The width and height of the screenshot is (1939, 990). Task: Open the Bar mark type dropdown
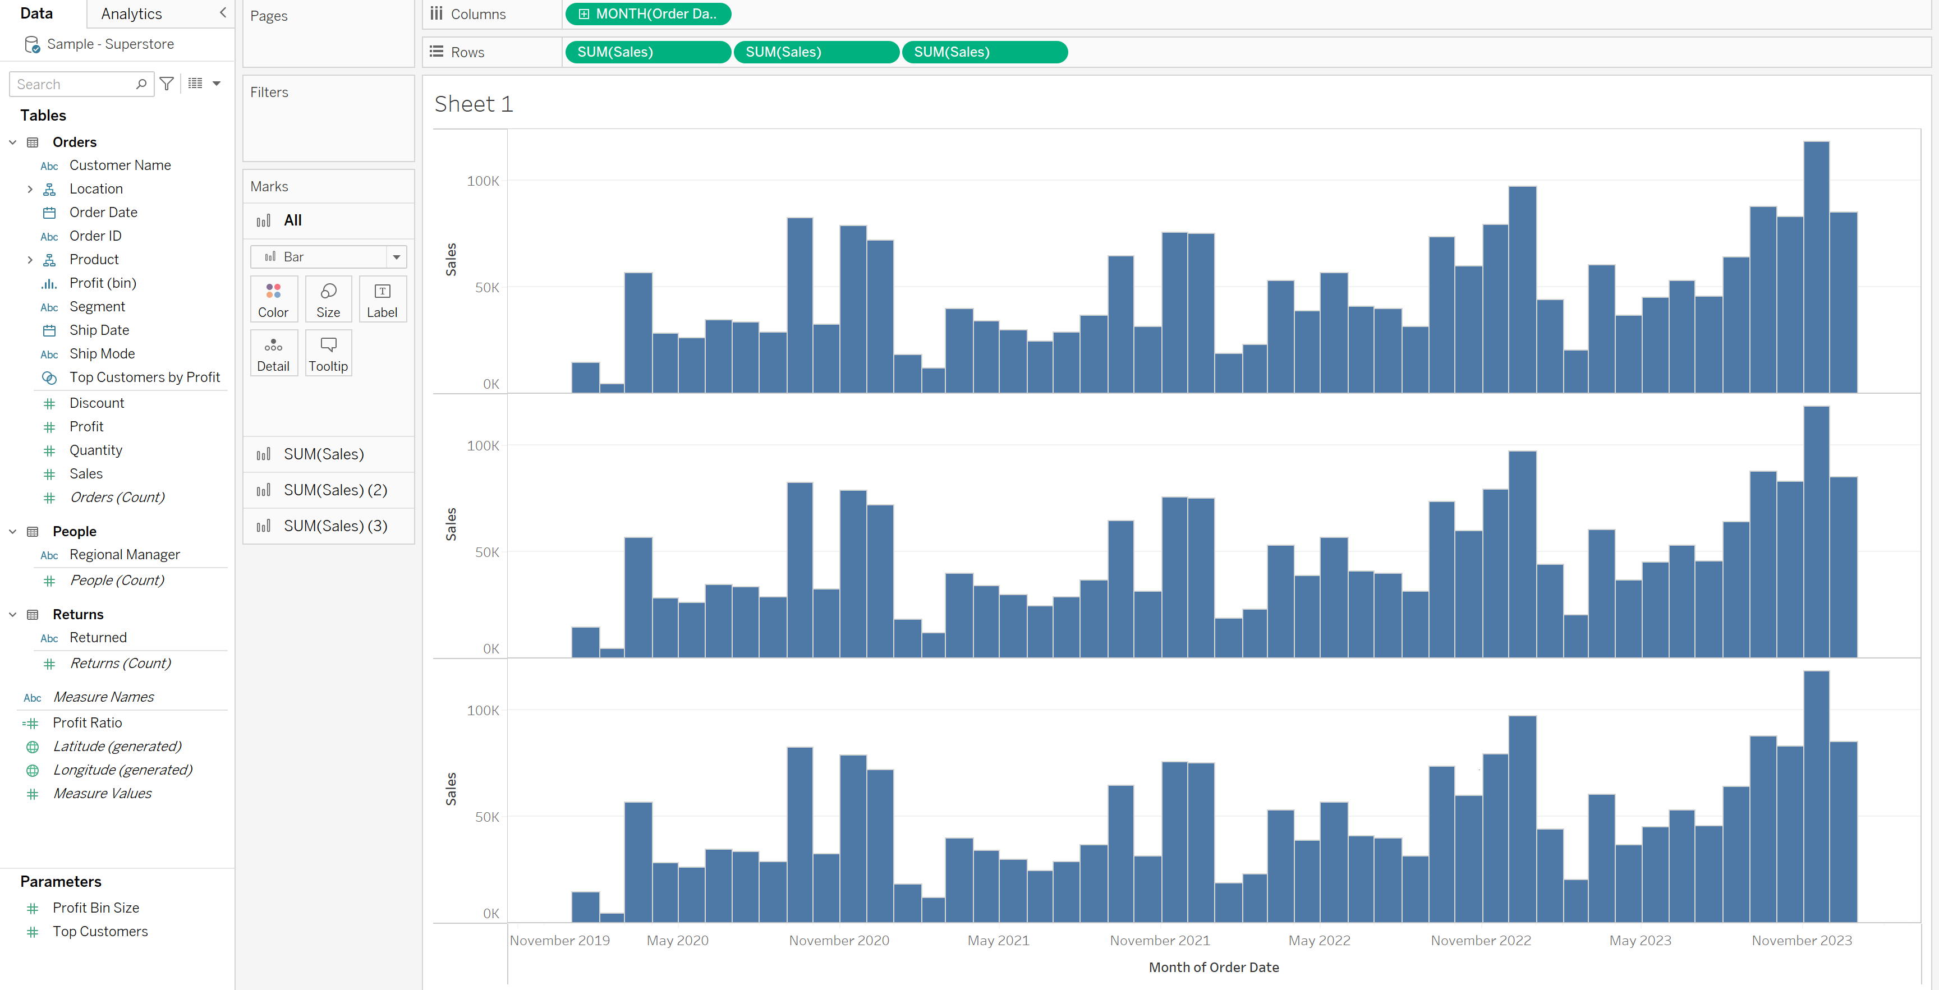tap(396, 257)
